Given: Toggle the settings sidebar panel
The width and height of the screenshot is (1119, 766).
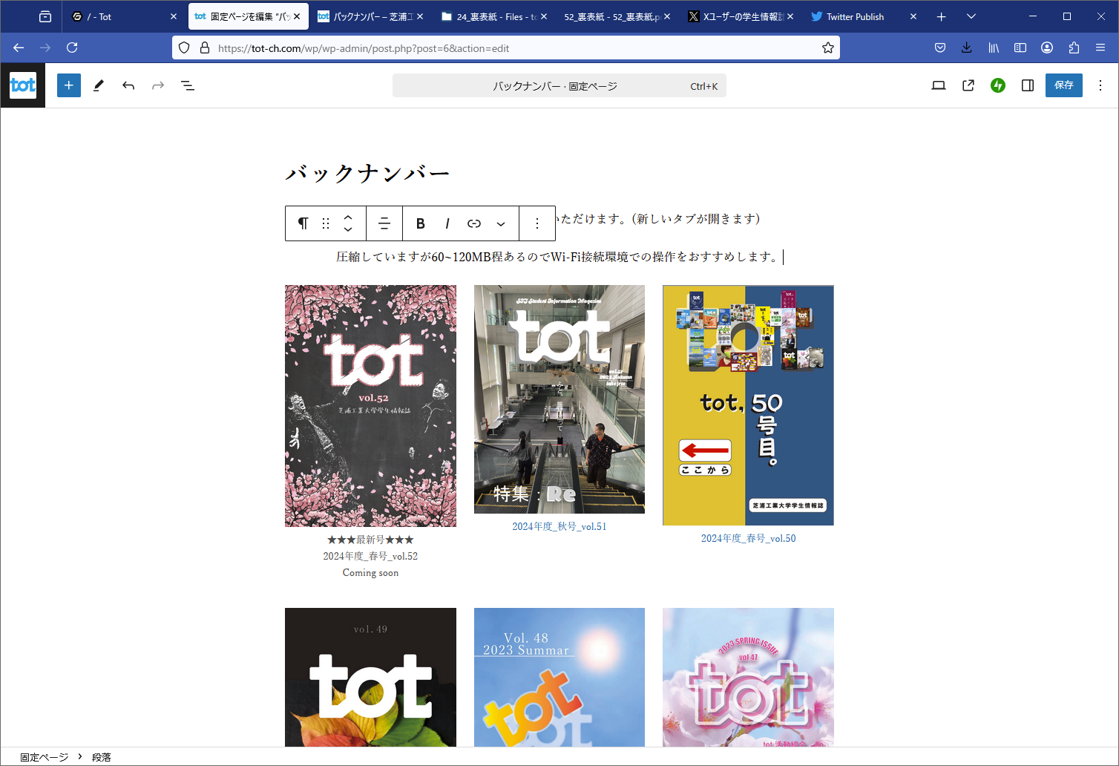Looking at the screenshot, I should (x=1027, y=85).
